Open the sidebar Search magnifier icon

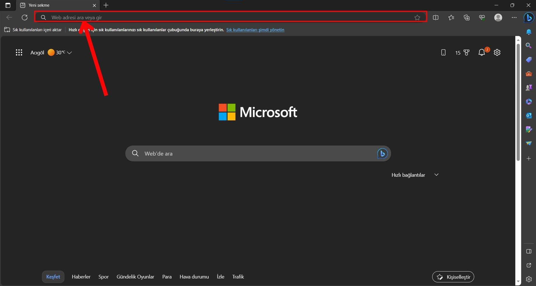[x=529, y=46]
